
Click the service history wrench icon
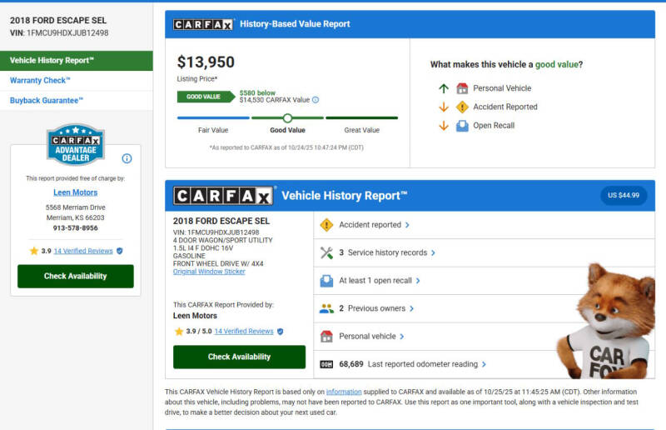[326, 252]
